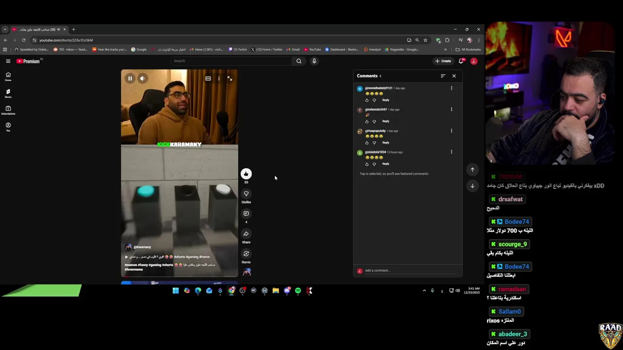Viewport: 623px width, 350px height.
Task: Open the YouTube account avatar menu
Action: (x=474, y=61)
